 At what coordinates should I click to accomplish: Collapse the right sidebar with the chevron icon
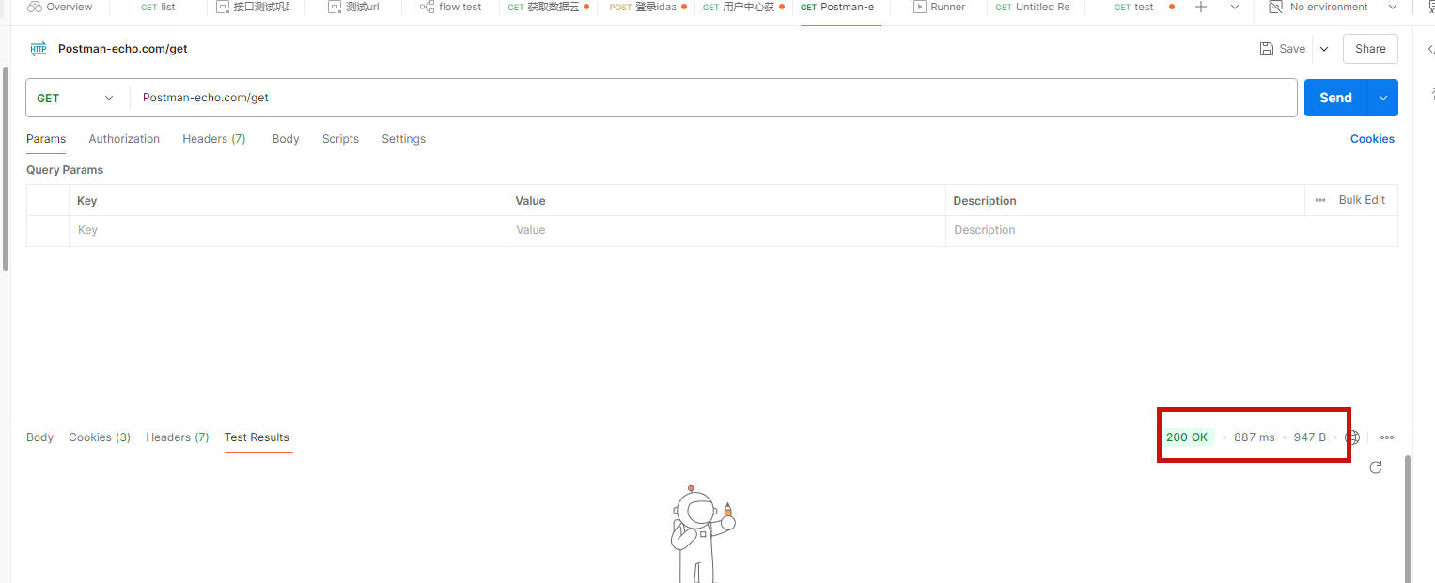tap(1429, 48)
